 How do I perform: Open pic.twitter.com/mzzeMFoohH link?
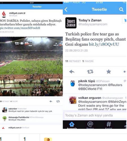tap(20, 28)
